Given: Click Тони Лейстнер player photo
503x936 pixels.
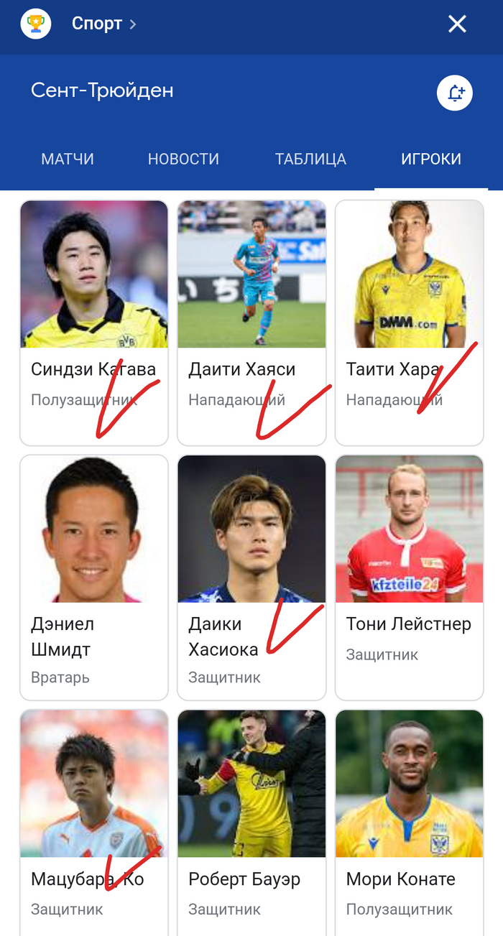Looking at the screenshot, I should (x=410, y=529).
